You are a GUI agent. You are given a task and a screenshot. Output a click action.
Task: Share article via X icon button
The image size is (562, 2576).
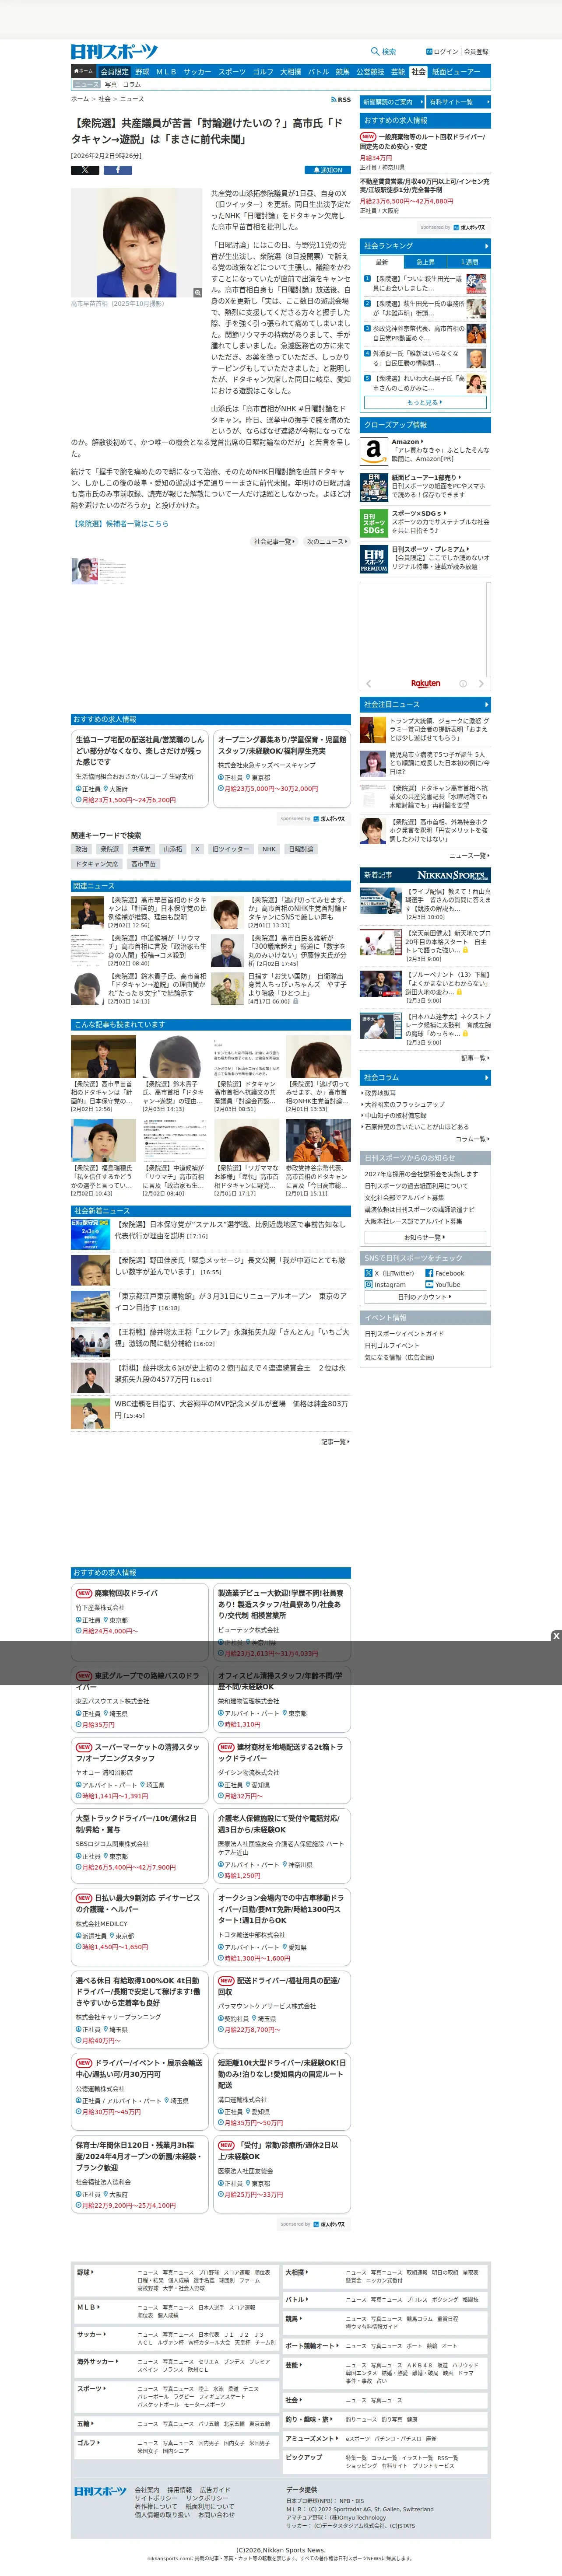[85, 170]
